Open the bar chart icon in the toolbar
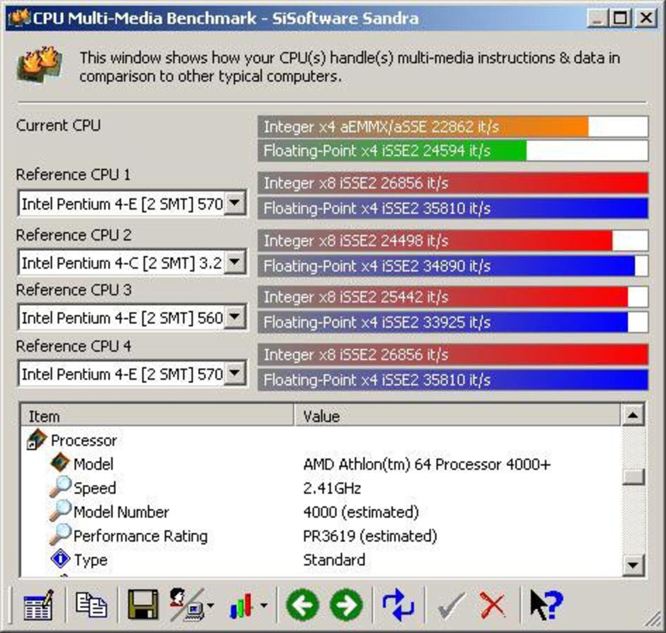Screen dimensions: 666x633 pyautogui.click(x=241, y=605)
